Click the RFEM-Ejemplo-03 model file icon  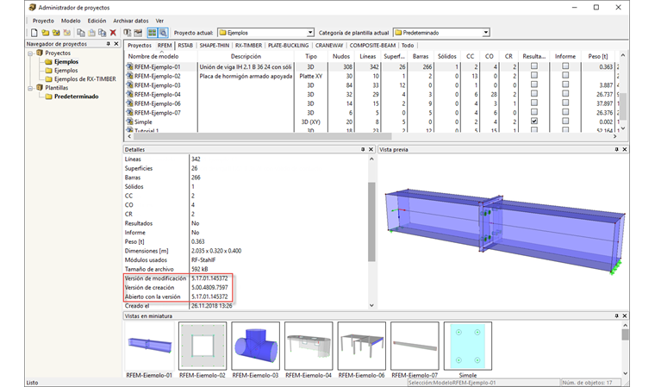(x=130, y=84)
